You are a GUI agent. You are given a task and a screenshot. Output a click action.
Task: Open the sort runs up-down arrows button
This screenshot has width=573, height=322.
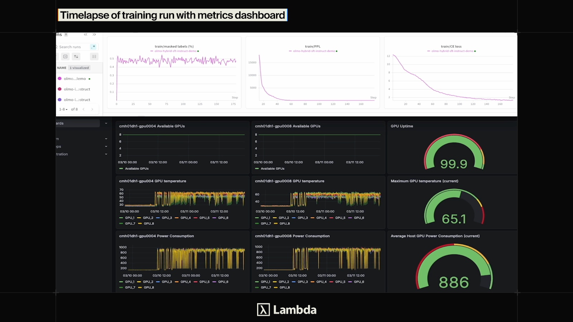pyautogui.click(x=76, y=56)
